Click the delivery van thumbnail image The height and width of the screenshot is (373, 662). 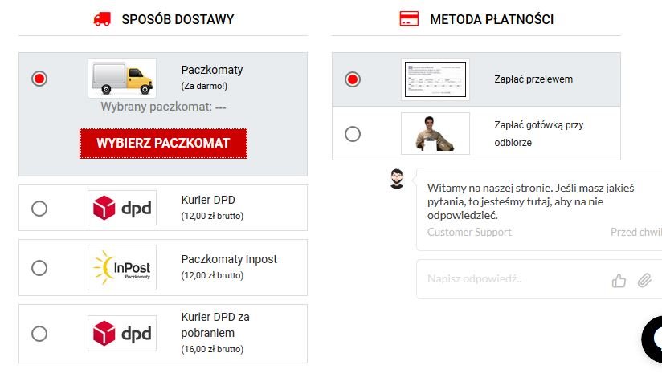[122, 78]
